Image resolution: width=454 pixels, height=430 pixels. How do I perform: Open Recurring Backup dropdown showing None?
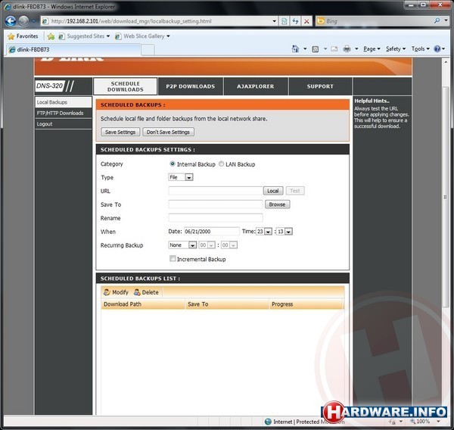tap(182, 245)
